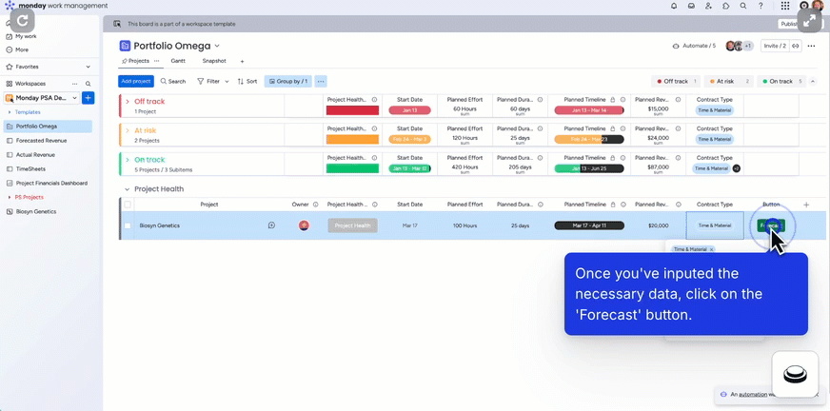Switch to the Snapshot tab
The height and width of the screenshot is (411, 830).
pyautogui.click(x=214, y=61)
